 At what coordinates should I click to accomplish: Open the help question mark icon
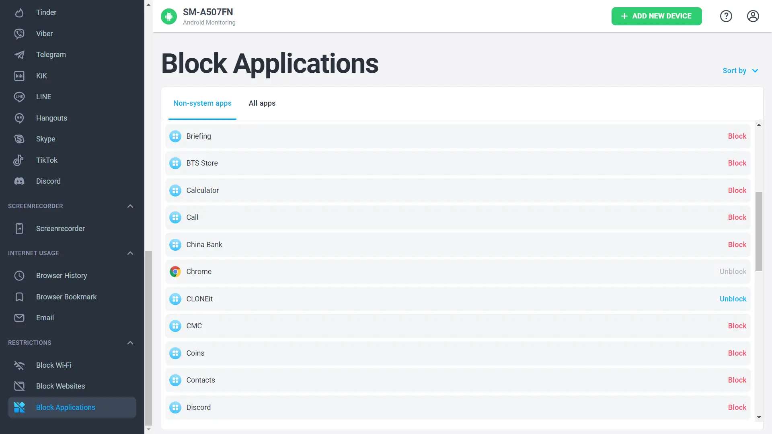point(726,16)
